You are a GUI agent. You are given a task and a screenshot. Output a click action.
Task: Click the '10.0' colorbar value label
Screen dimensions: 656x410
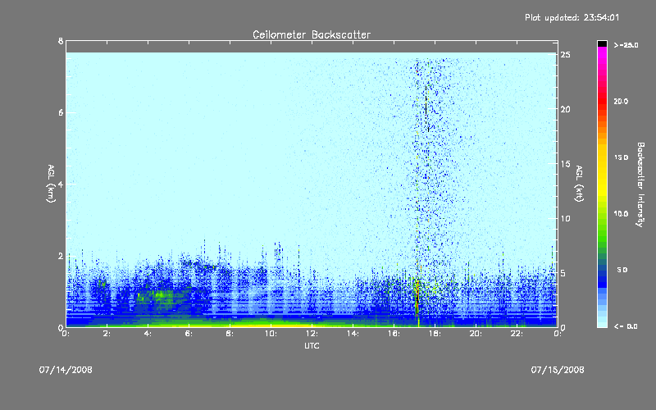pos(621,214)
